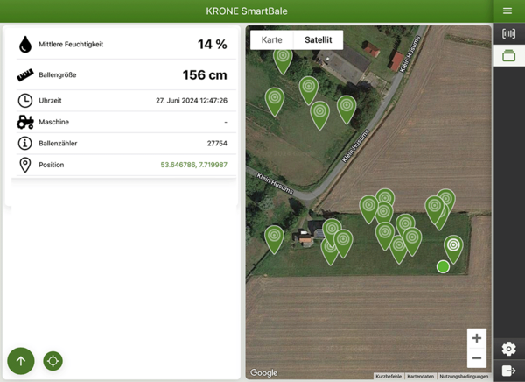This screenshot has width=525, height=382.
Task: Click the solid green position dot on map
Action: pyautogui.click(x=443, y=266)
